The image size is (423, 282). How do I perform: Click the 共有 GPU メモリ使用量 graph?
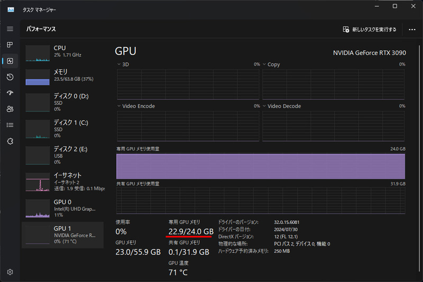[x=261, y=201]
